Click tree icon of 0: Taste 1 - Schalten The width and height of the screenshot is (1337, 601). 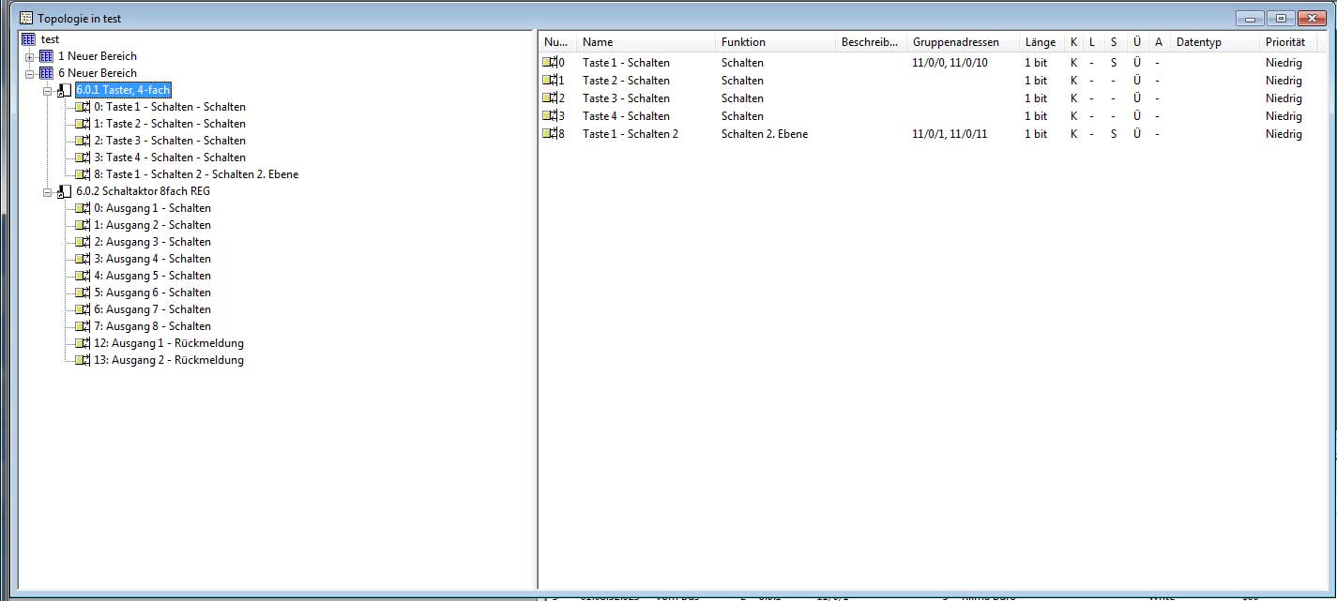point(83,107)
